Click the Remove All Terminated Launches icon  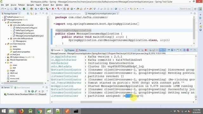click(142, 50)
